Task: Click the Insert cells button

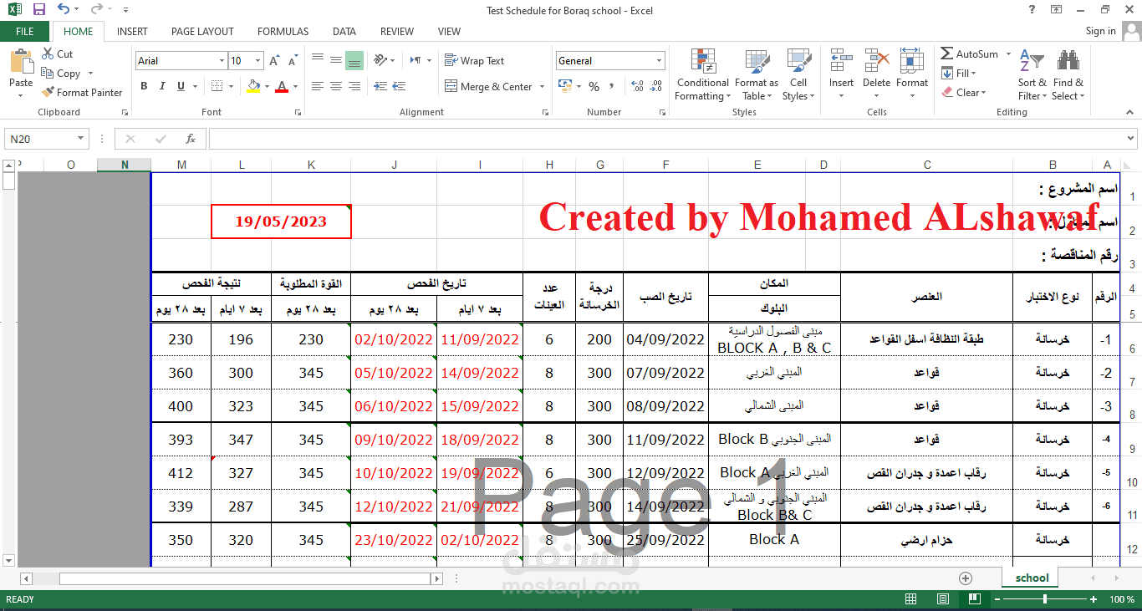Action: click(x=841, y=74)
